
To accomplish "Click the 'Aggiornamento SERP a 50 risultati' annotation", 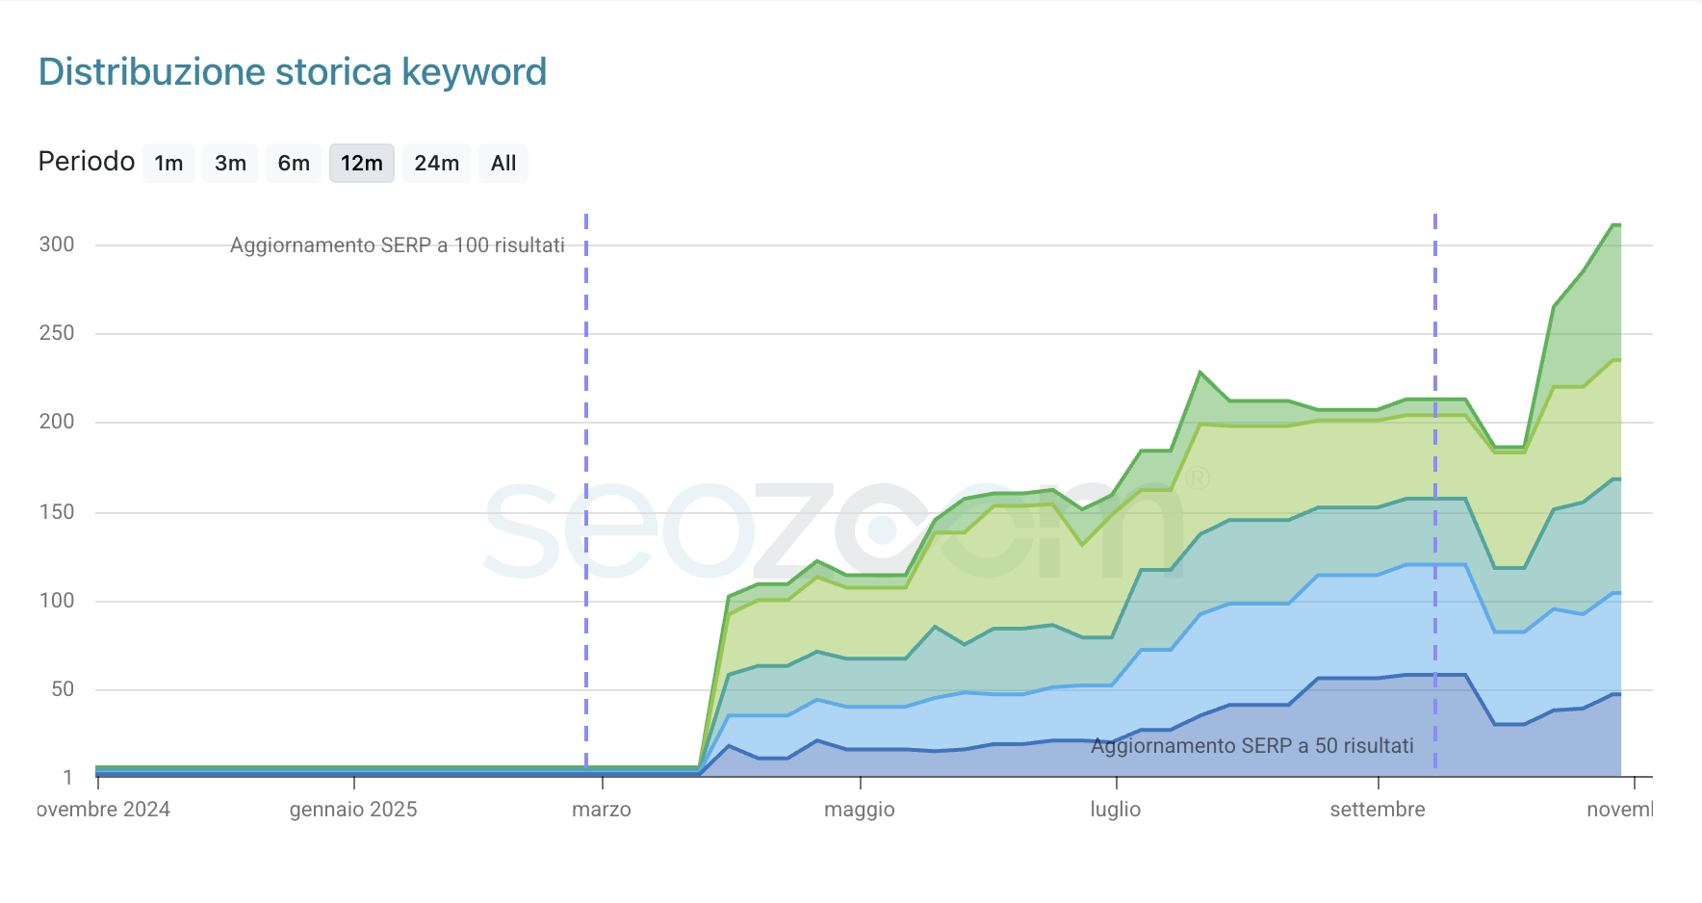I will [x=1251, y=745].
